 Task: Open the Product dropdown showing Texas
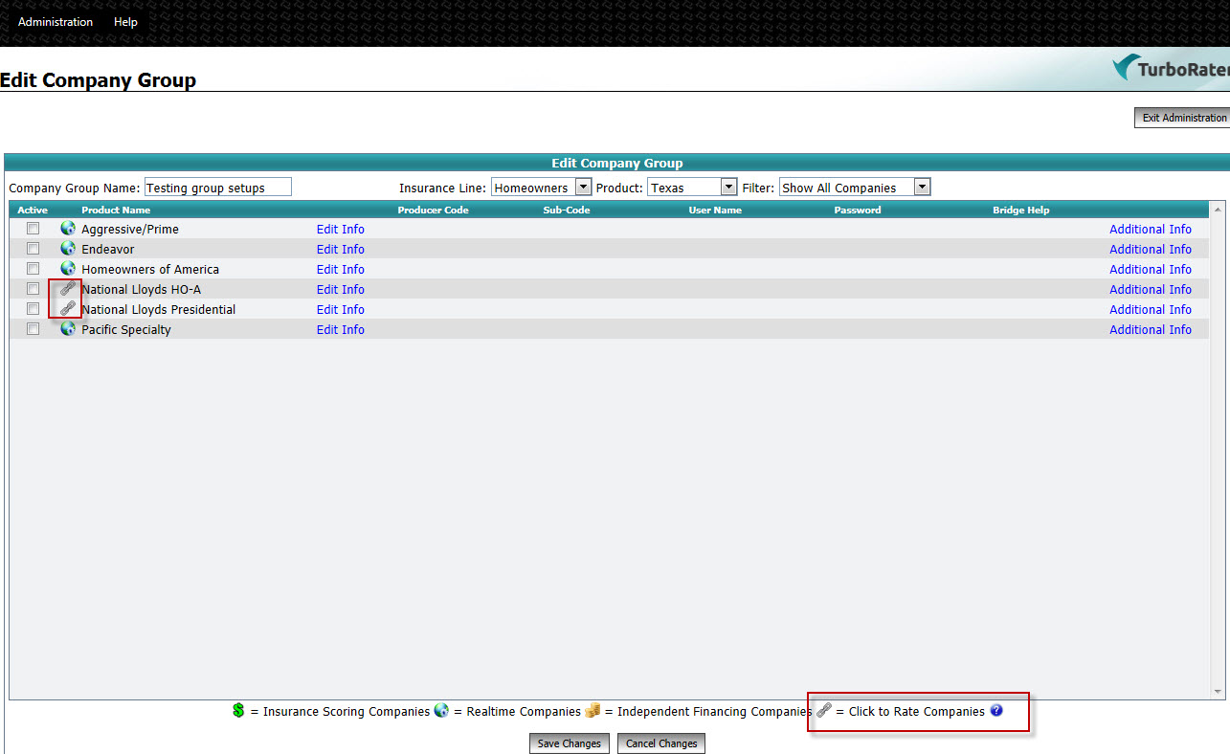[x=692, y=188]
